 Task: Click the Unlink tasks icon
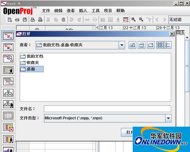coord(95,20)
